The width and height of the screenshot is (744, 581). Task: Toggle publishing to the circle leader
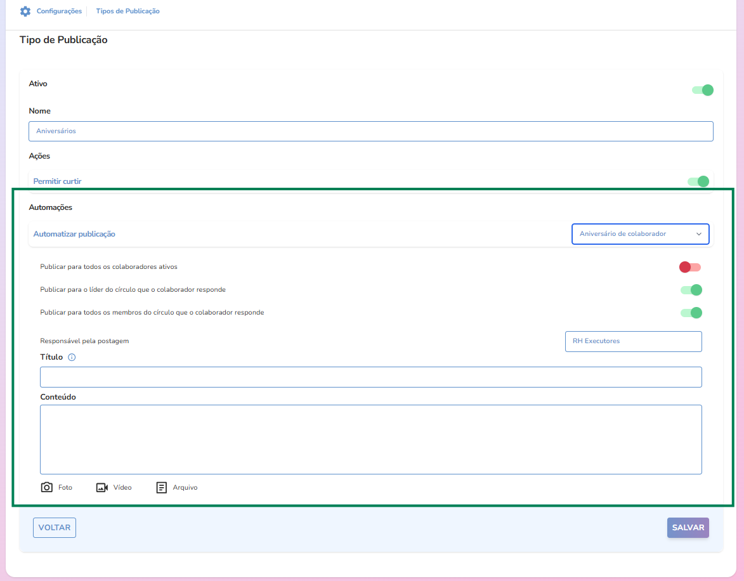pos(691,290)
